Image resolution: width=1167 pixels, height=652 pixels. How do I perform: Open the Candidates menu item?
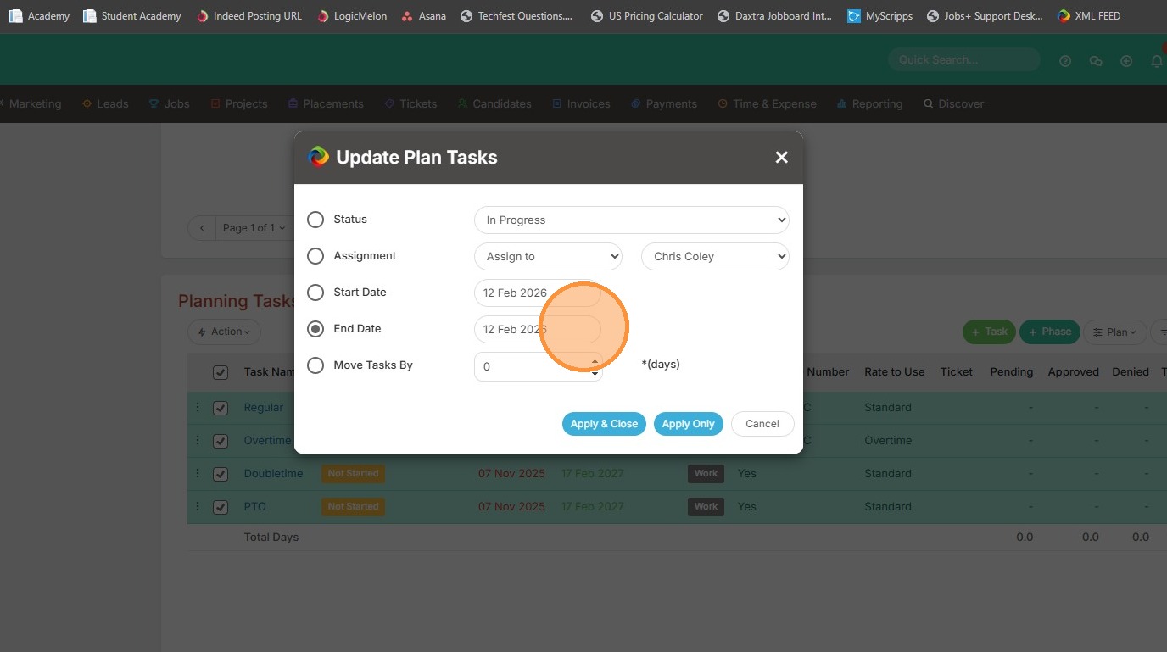coord(494,103)
